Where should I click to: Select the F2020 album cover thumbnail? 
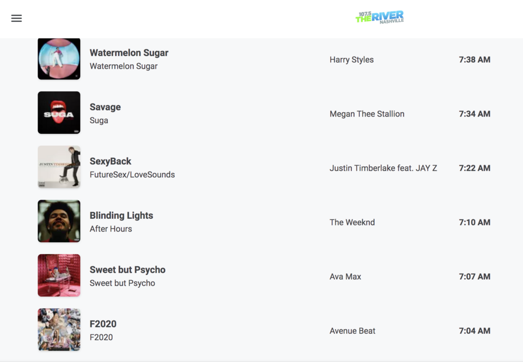click(x=59, y=329)
